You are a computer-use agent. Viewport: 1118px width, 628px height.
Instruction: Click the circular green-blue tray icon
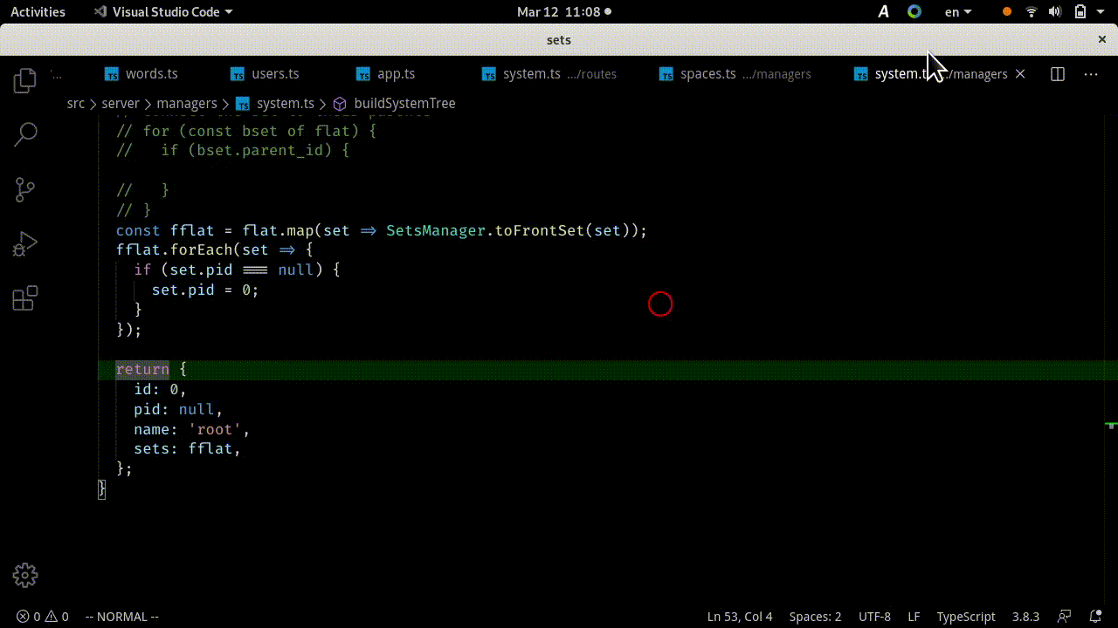[914, 12]
